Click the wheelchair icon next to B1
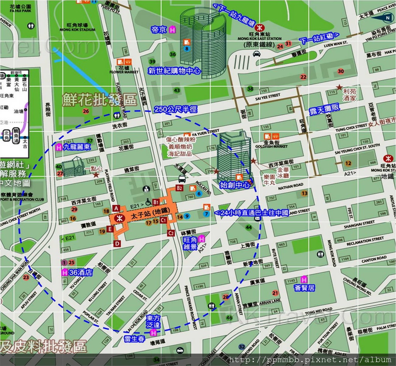 point(149,202)
